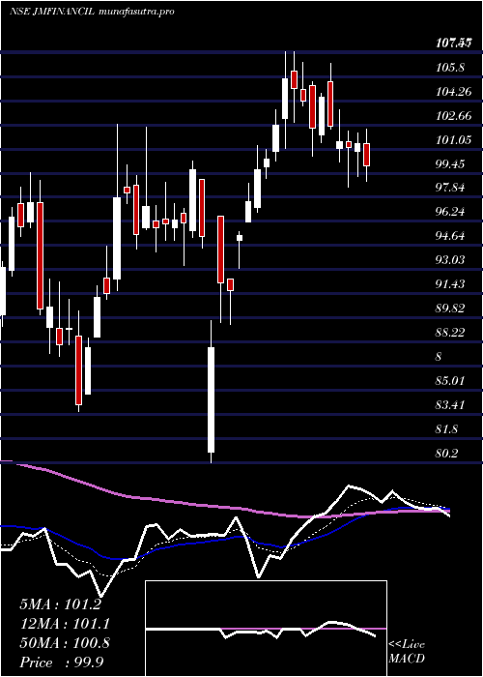483x677 pixels.
Task: Click the 99.45 price level label
Action: [451, 163]
